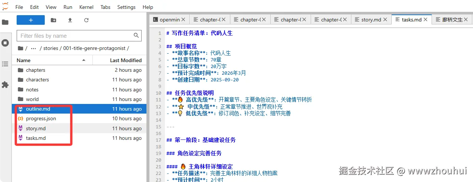Click the line with '目标字数: 20万字'
Image resolution: width=473 pixels, height=182 pixels.
point(196,66)
